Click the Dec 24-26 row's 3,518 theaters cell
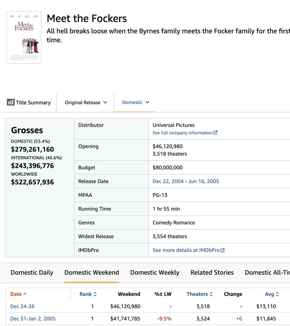 [x=203, y=306]
